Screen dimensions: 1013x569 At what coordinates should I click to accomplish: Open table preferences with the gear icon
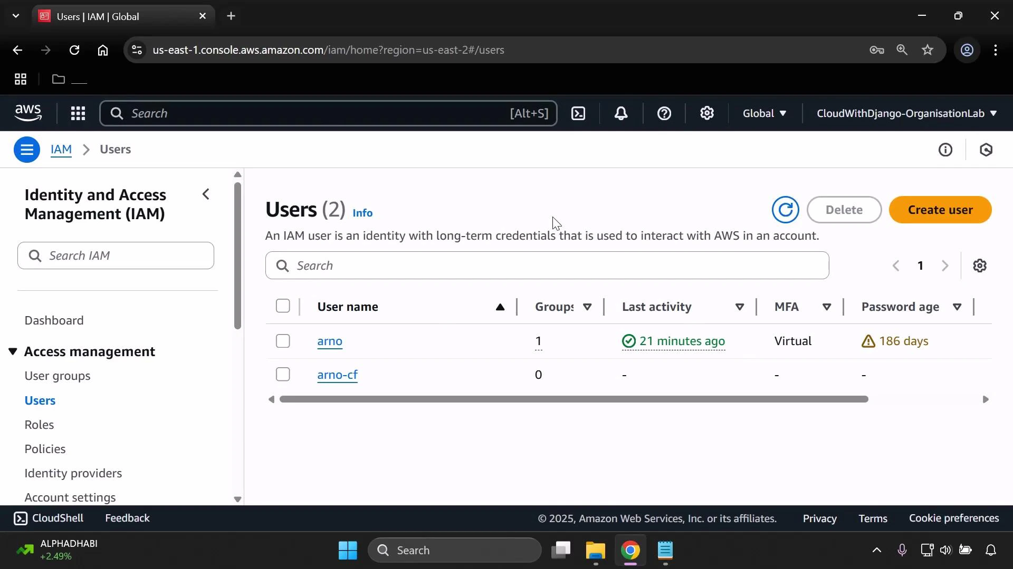coord(980,266)
